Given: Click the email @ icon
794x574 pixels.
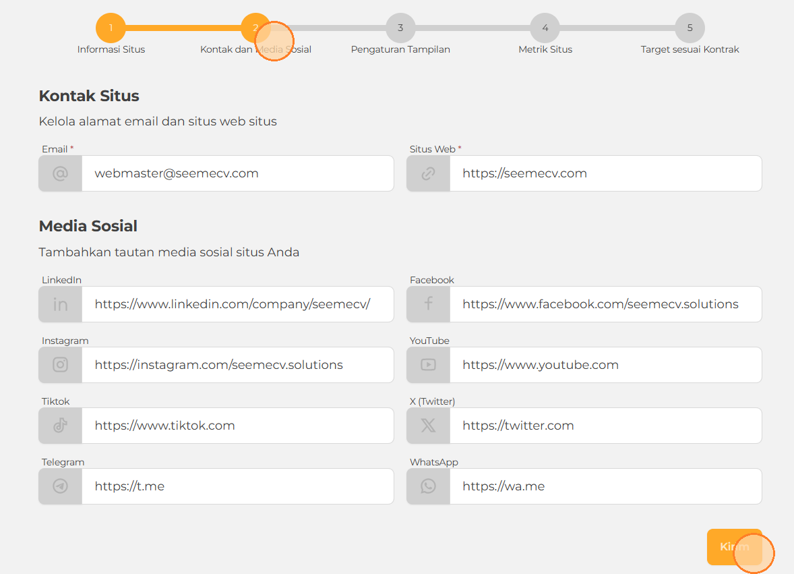Looking at the screenshot, I should 61,173.
